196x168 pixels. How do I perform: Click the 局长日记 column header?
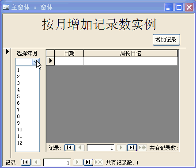tap(130, 53)
